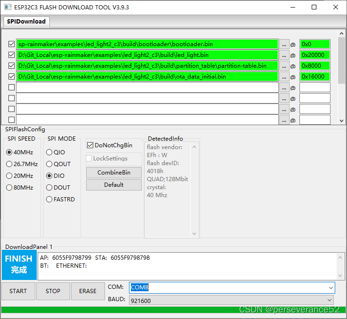Browse for file in partition-table.bin row

click(284, 66)
